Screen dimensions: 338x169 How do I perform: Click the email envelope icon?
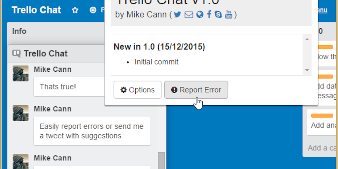click(x=189, y=15)
